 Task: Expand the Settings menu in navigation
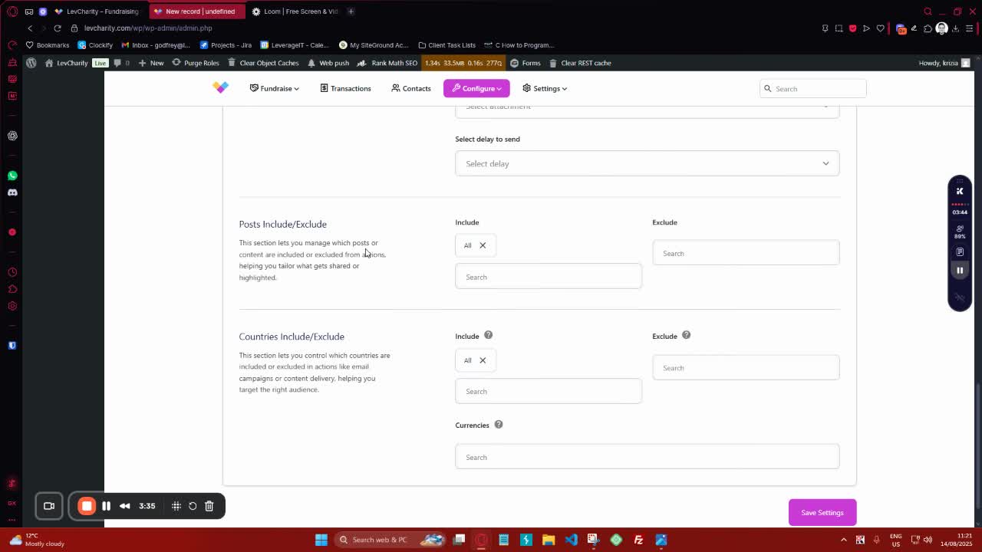545,88
